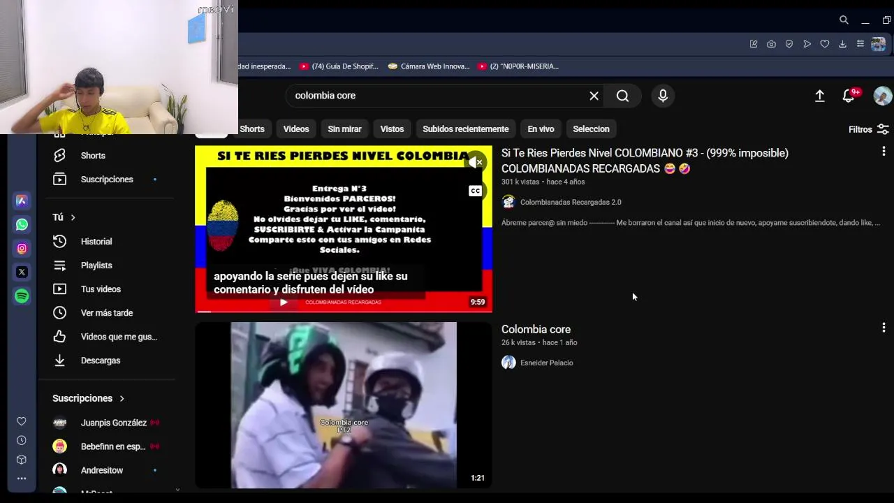This screenshot has width=894, height=503.
Task: Open browser profile picture in toolbar
Action: (878, 44)
